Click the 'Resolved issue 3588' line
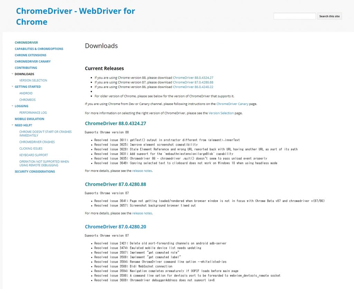The width and height of the screenshot is (354, 289). pyautogui.click(x=133, y=266)
